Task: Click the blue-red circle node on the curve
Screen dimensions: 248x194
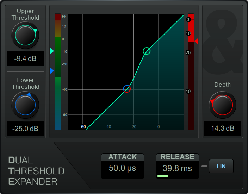Action: pyautogui.click(x=127, y=89)
